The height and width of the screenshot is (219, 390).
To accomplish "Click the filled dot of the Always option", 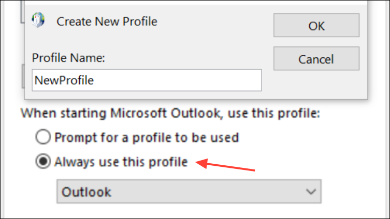I will (x=44, y=162).
